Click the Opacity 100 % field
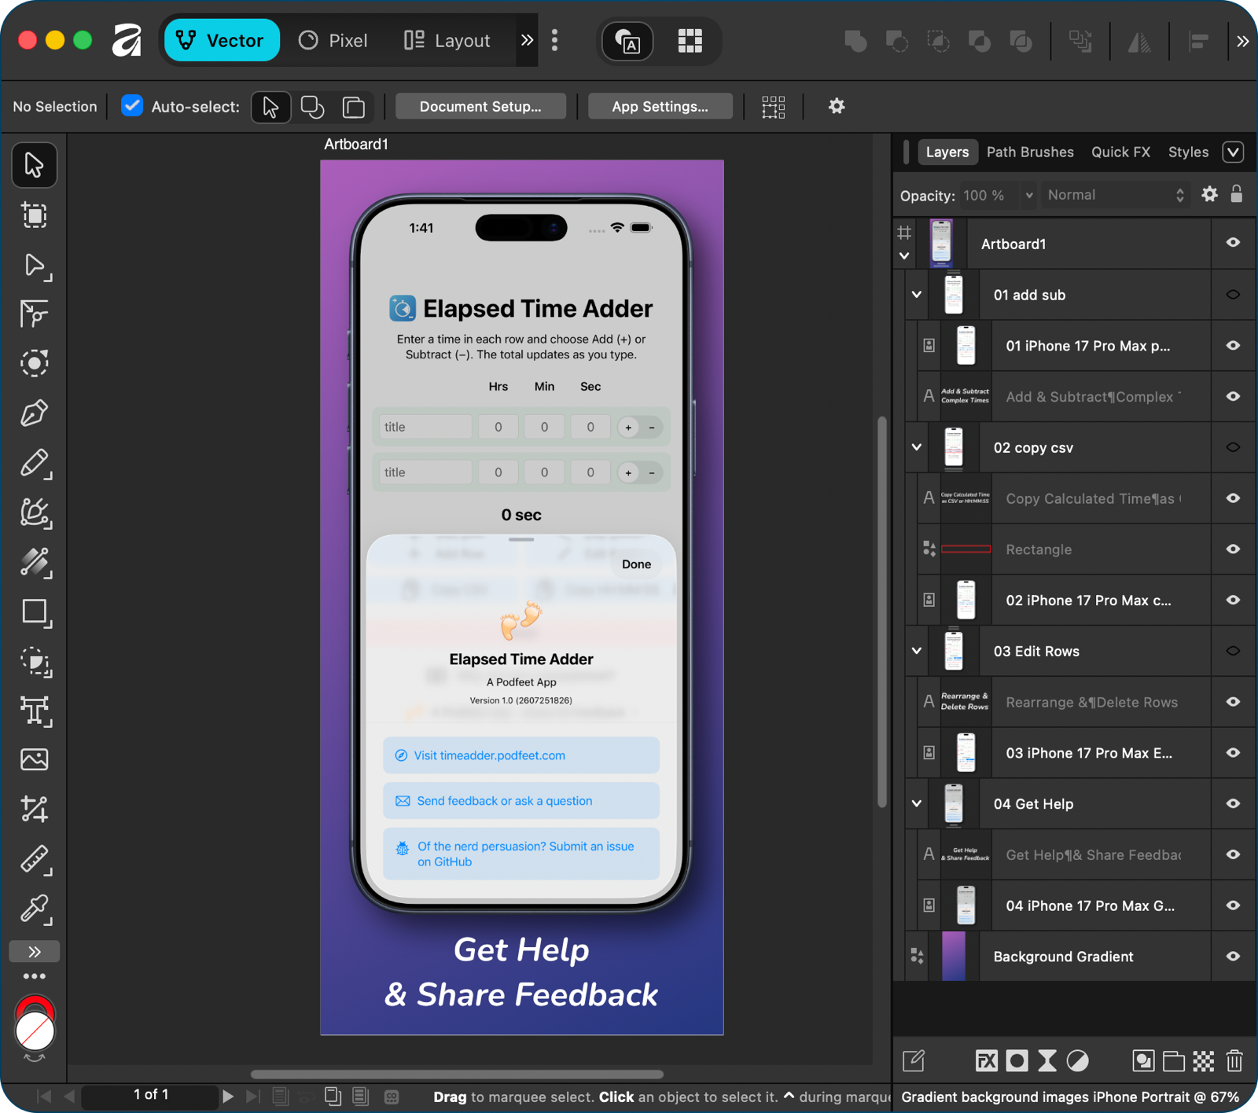1258x1113 pixels. click(x=989, y=195)
